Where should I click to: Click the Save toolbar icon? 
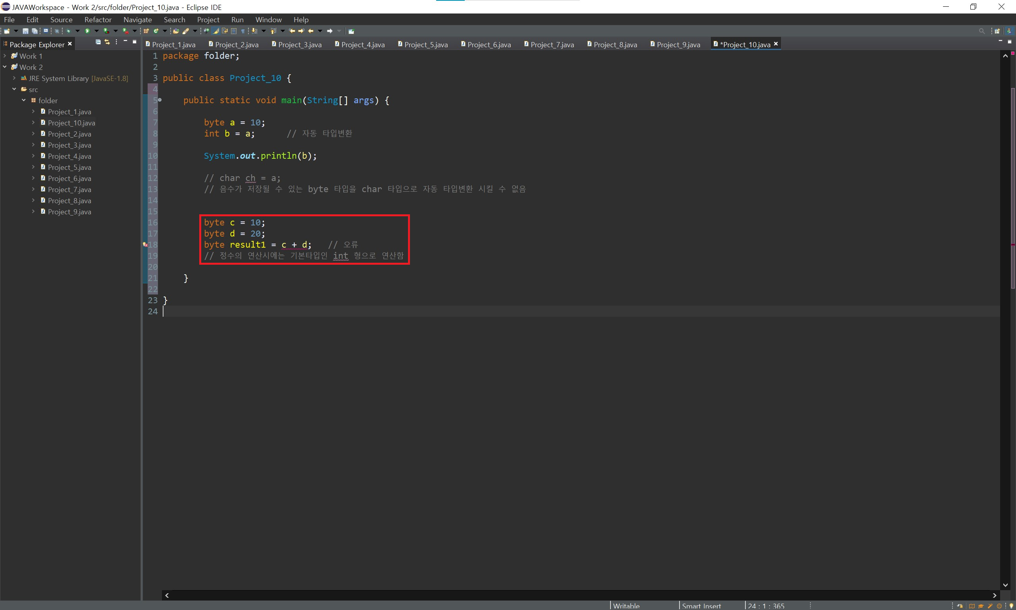[x=25, y=31]
